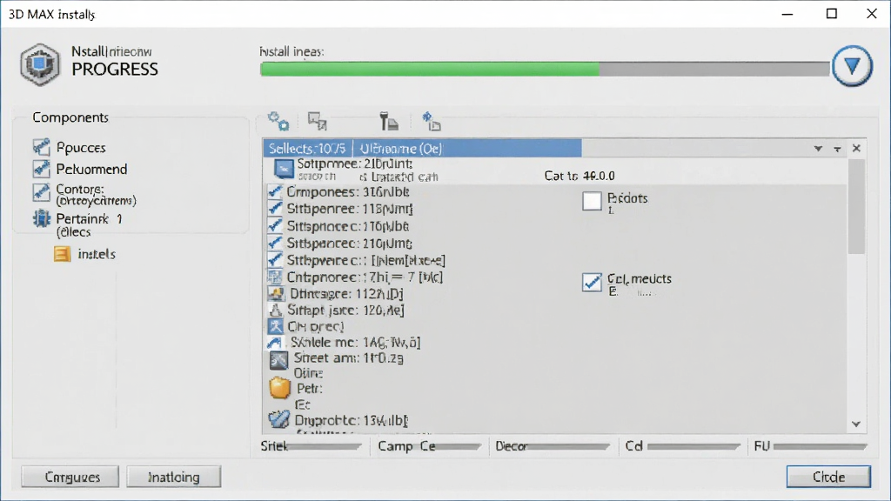Click the Sireet ami tools icon
The width and height of the screenshot is (891, 501).
(278, 360)
